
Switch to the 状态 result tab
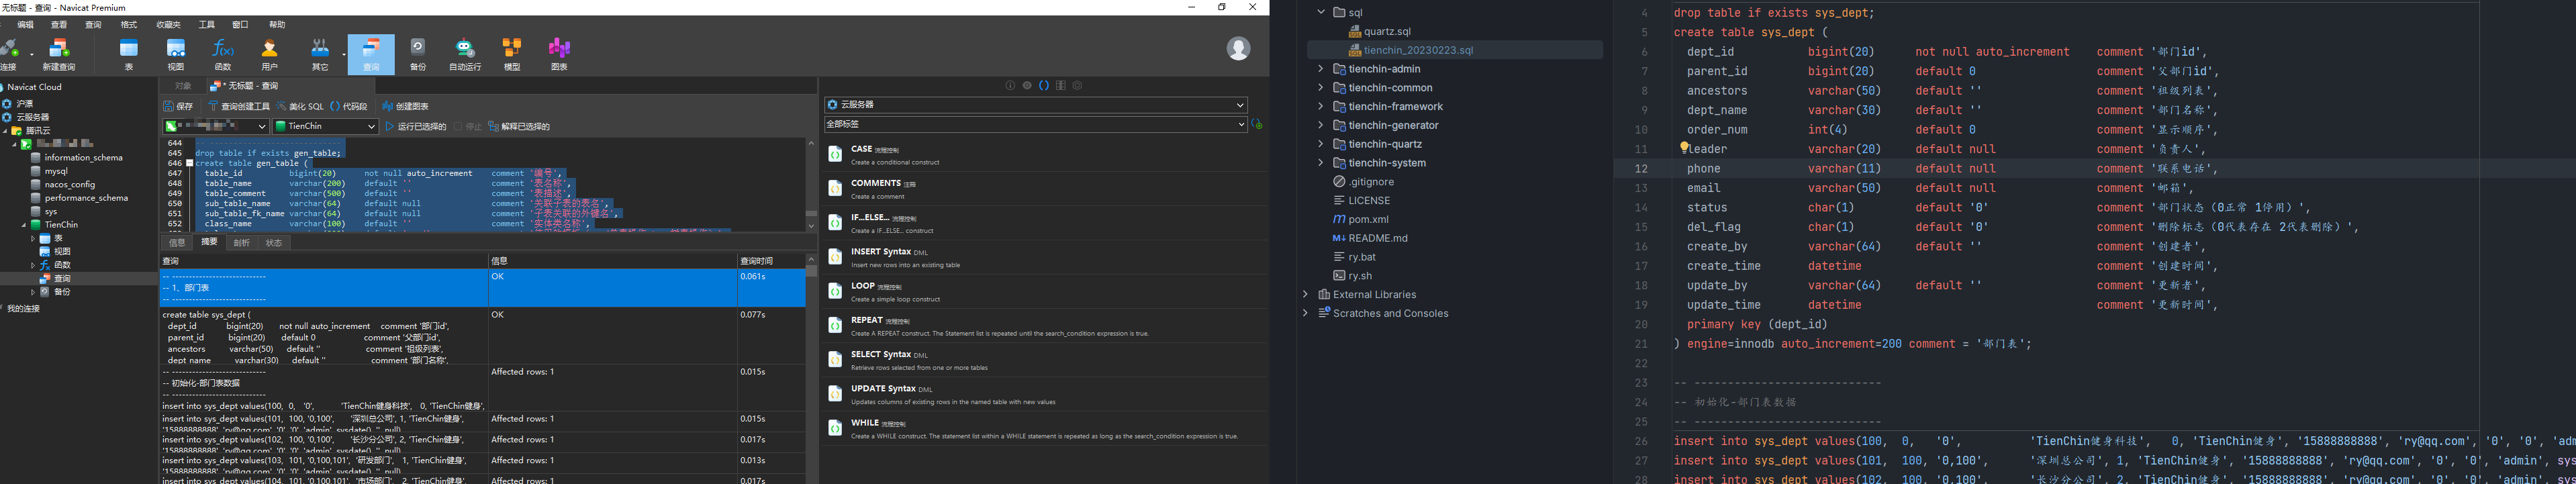(273, 242)
